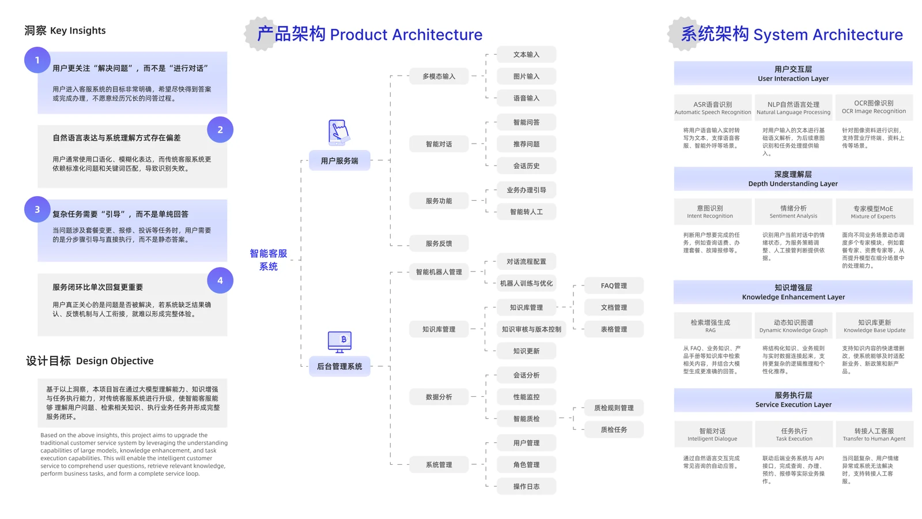
Task: Click the 转接人工客服 card
Action: (x=874, y=434)
